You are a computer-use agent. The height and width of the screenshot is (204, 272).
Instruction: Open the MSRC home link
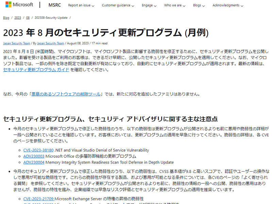tap(55, 5)
